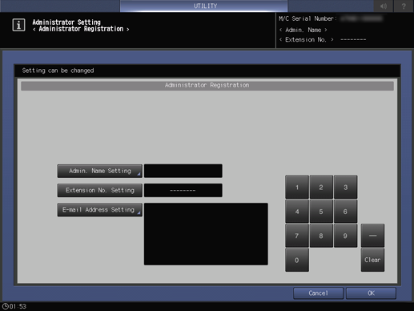Click the e-mail address display box

[x=206, y=234]
